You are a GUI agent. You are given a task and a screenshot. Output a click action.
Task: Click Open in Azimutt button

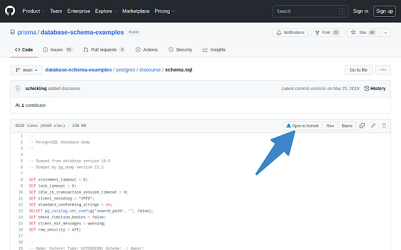pos(302,126)
